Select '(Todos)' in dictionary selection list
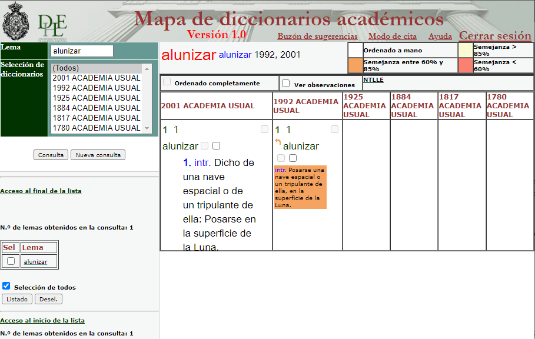Image resolution: width=535 pixels, height=339 pixels. pyautogui.click(x=66, y=68)
